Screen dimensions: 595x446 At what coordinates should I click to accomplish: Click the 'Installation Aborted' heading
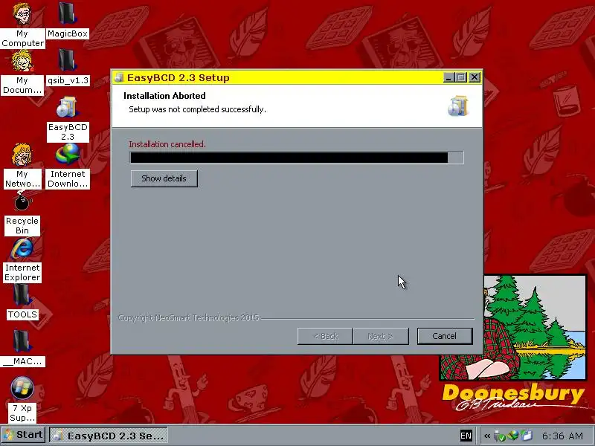point(164,96)
